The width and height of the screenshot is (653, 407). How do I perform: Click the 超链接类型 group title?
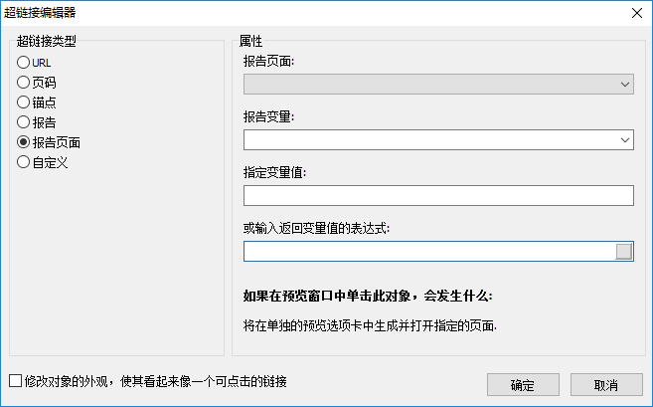[x=47, y=41]
